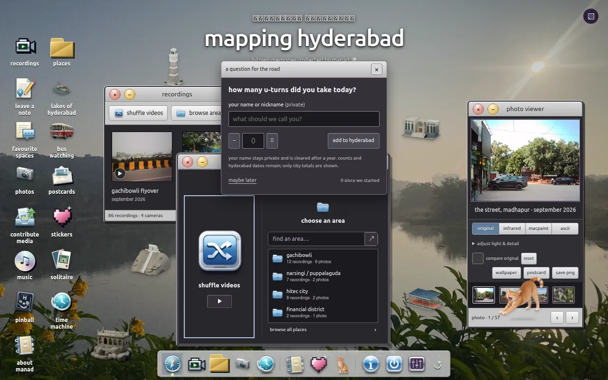The height and width of the screenshot is (380, 608).
Task: Open the gachibowli area folder
Action: [323, 258]
